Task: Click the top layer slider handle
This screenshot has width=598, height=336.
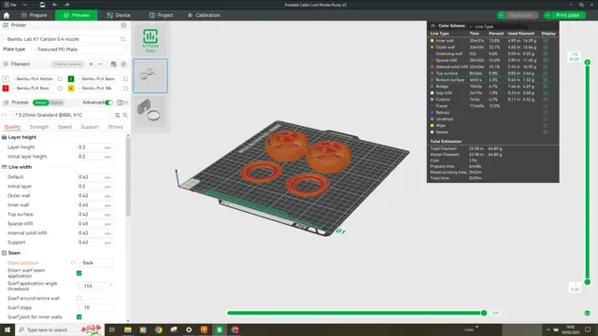Action: (x=588, y=62)
